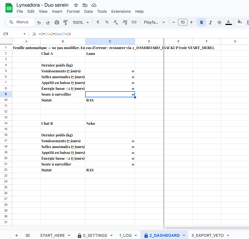Open the text color picker
The width and height of the screenshot is (249, 239).
click(228, 22)
